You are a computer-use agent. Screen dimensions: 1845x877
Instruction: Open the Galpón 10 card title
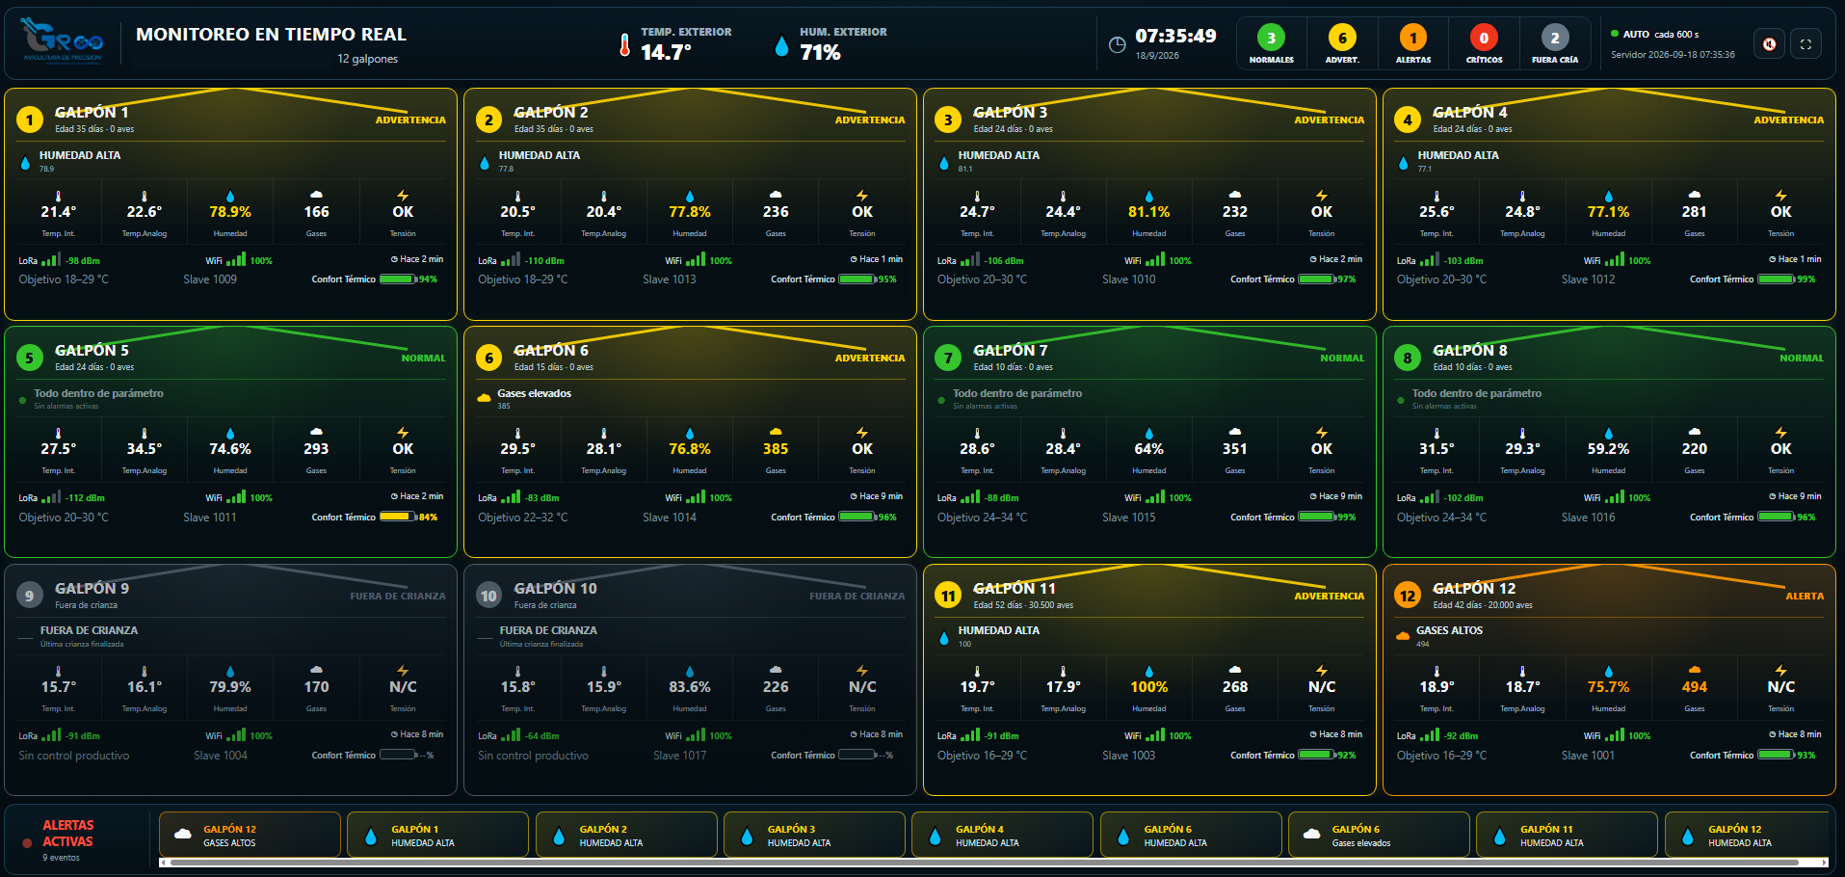pyautogui.click(x=556, y=589)
